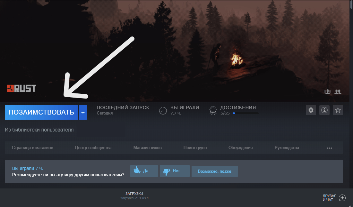Click the first friends icon on banner
The width and height of the screenshot is (353, 207).
click(x=327, y=92)
